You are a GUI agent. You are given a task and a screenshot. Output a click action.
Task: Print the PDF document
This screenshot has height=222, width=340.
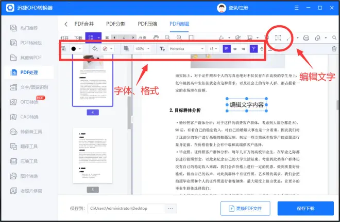(x=306, y=38)
